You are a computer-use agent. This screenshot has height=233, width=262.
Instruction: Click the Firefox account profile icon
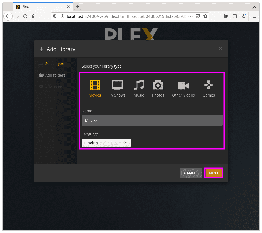coord(244,16)
